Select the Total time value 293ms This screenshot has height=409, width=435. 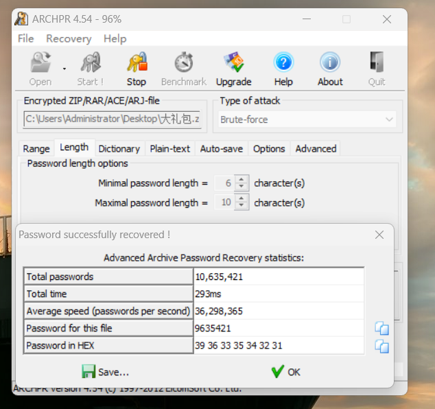click(x=208, y=294)
